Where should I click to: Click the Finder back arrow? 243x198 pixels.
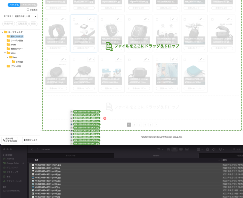tap(32, 149)
